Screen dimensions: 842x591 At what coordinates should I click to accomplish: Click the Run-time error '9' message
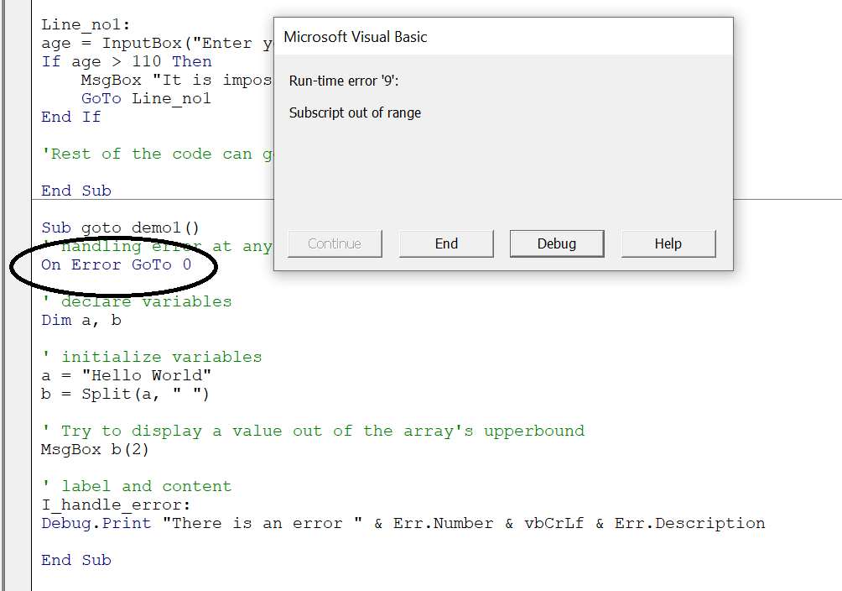pyautogui.click(x=333, y=80)
